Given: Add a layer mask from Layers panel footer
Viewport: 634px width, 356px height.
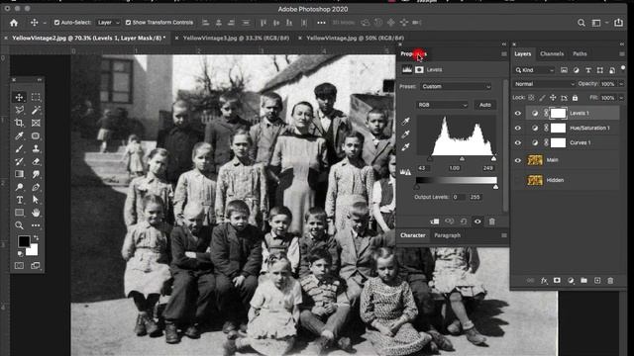Looking at the screenshot, I should [557, 280].
